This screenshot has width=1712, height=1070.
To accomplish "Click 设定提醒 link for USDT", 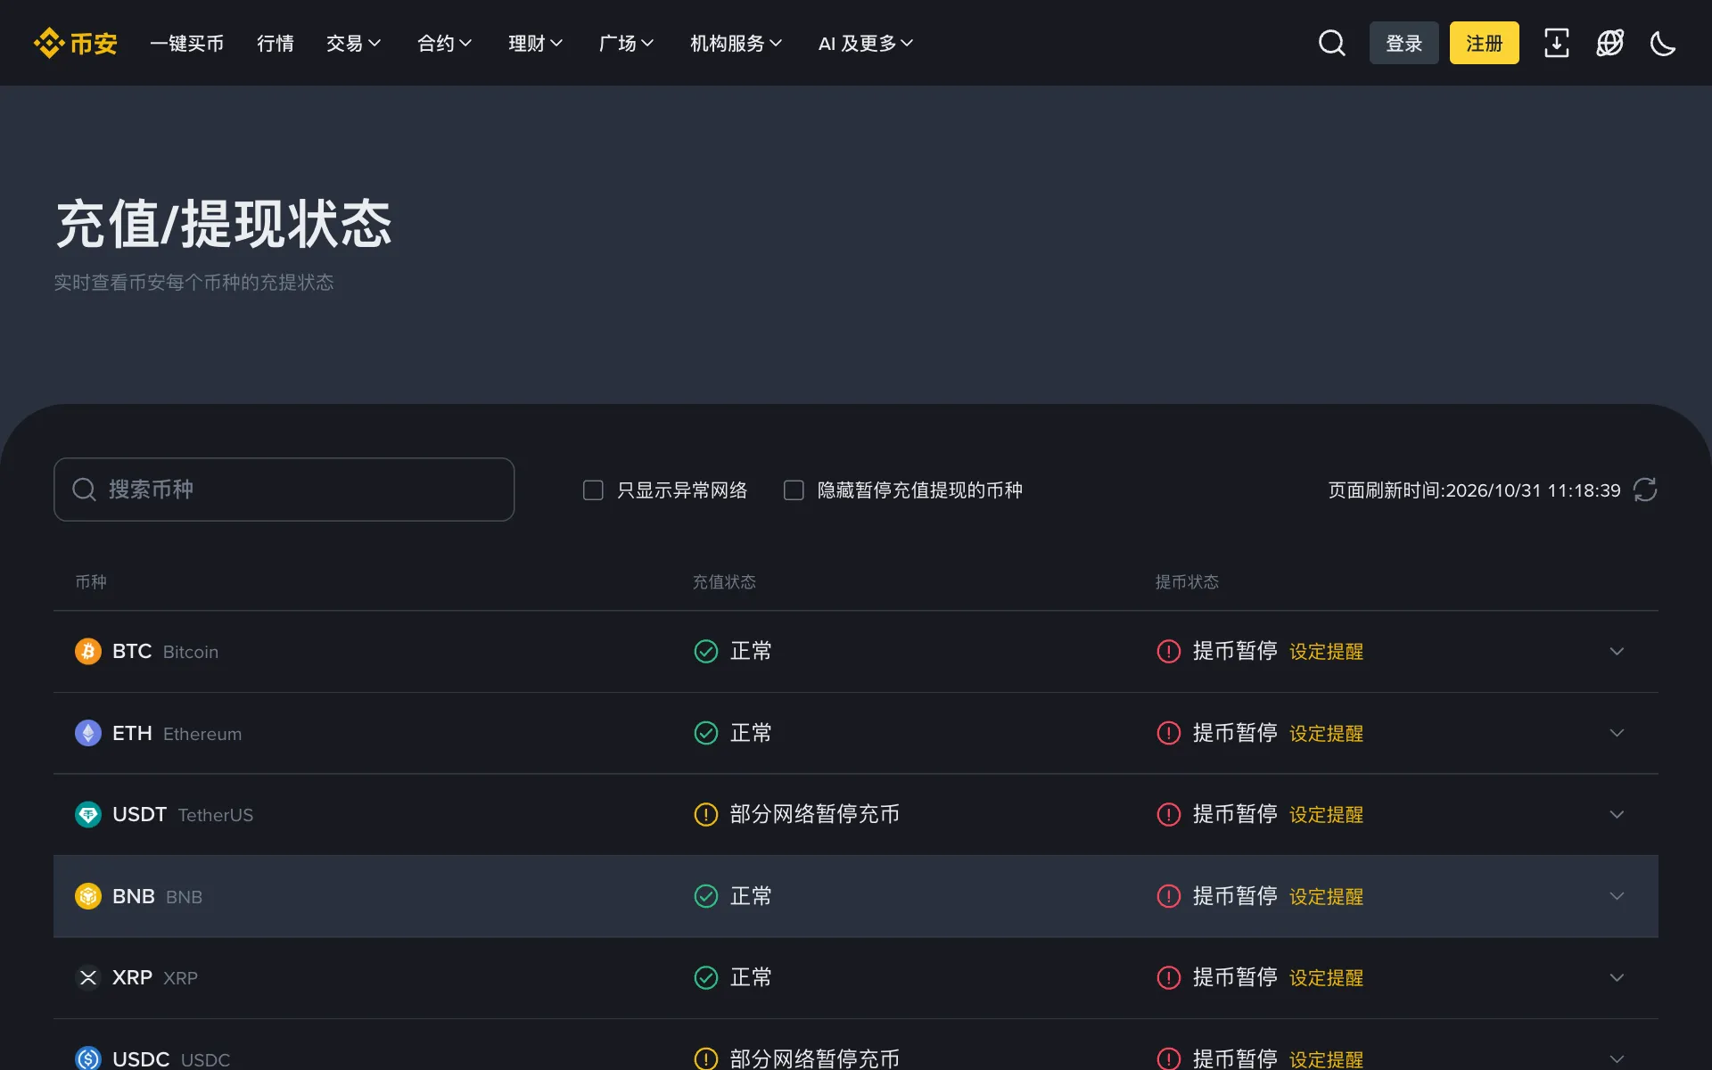I will click(1326, 815).
